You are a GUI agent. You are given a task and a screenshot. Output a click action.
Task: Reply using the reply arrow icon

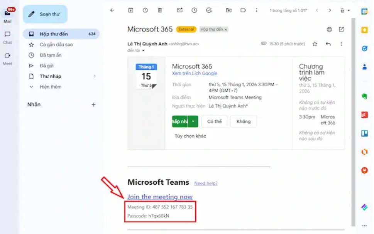point(328,44)
